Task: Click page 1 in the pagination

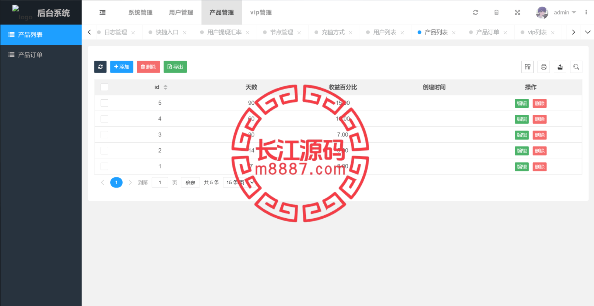Action: [116, 182]
